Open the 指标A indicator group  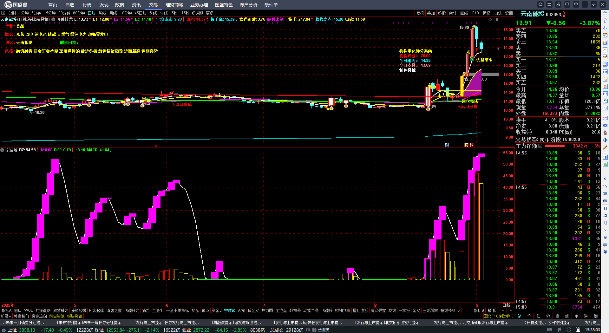(6, 310)
